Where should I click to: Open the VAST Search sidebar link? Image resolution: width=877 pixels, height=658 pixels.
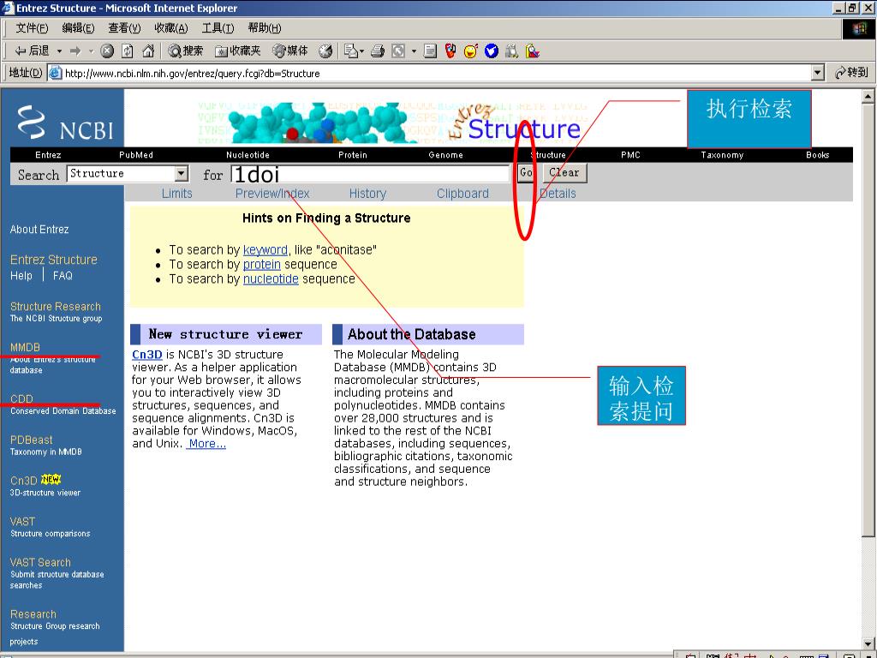(40, 562)
